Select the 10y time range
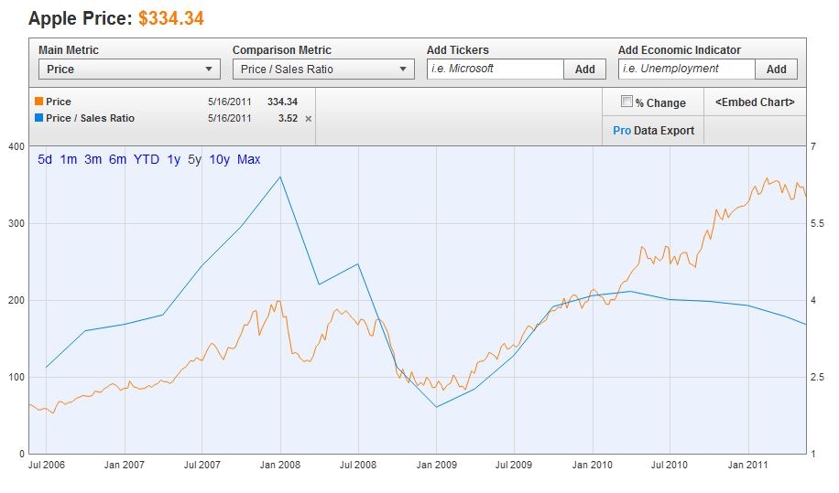839x493 pixels. (x=220, y=159)
